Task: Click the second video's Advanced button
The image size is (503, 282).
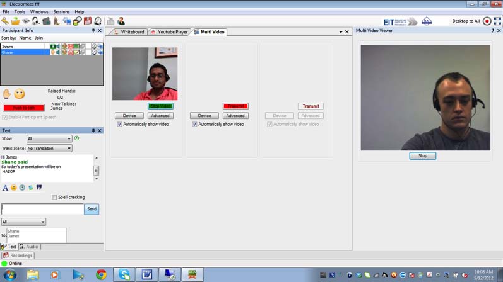Action: [235, 116]
